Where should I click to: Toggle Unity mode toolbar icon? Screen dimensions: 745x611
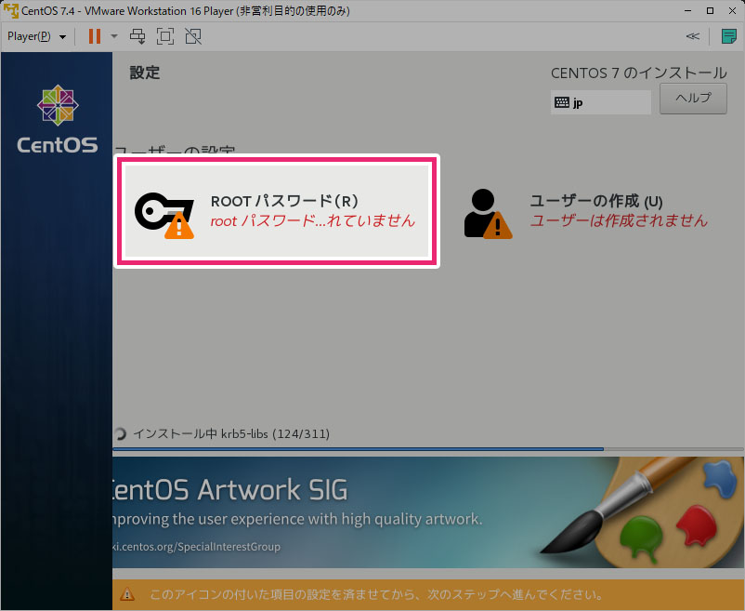193,36
